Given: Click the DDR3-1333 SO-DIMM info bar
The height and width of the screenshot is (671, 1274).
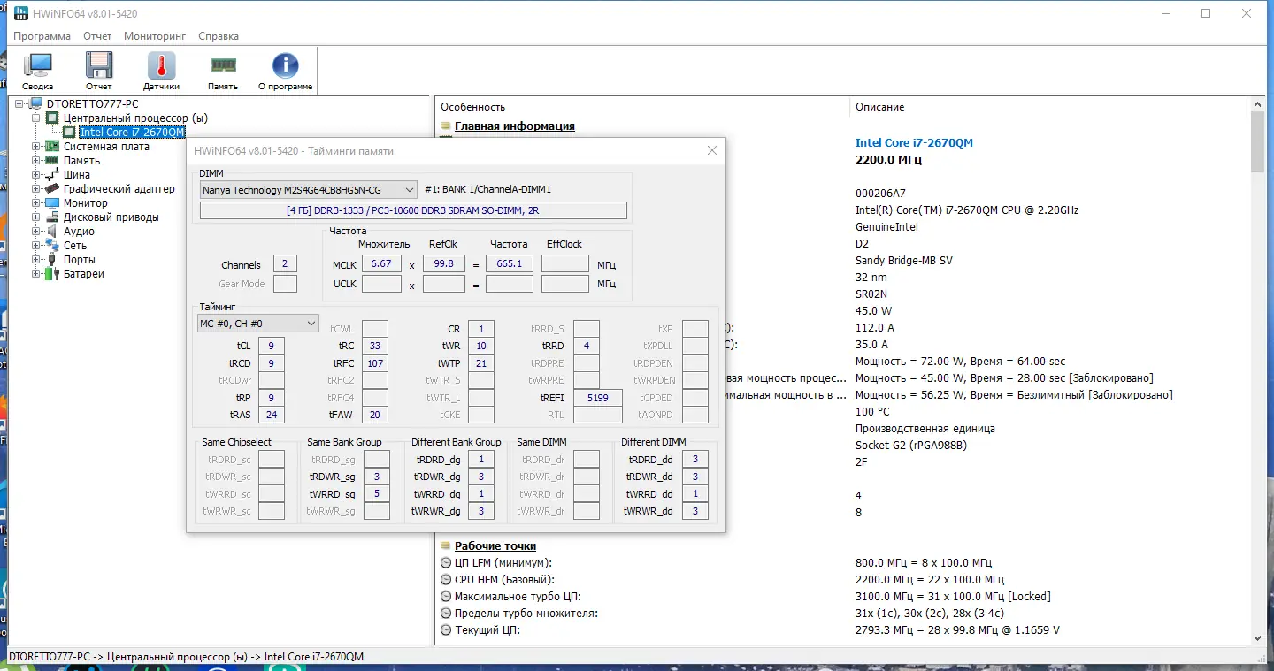Looking at the screenshot, I should coord(413,210).
